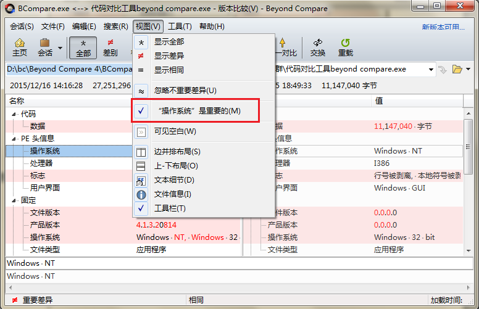Image resolution: width=479 pixels, height=309 pixels.
Task: Toggle 工具栏(T) checkmark
Action: pos(204,208)
